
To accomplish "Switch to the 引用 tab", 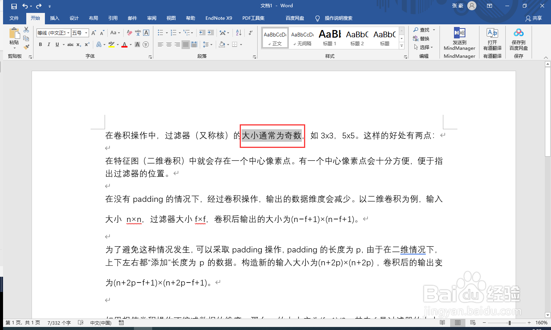I will point(113,18).
